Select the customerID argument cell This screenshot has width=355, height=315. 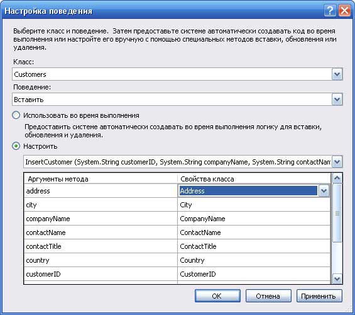coord(101,274)
